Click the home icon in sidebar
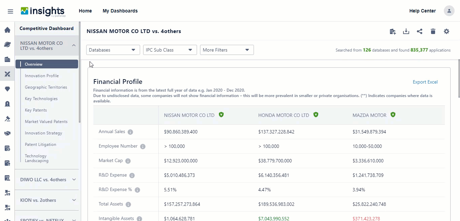Screen dimensions: 460x221 tap(7, 30)
